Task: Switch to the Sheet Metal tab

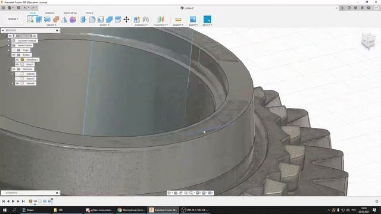Action: pyautogui.click(x=70, y=13)
